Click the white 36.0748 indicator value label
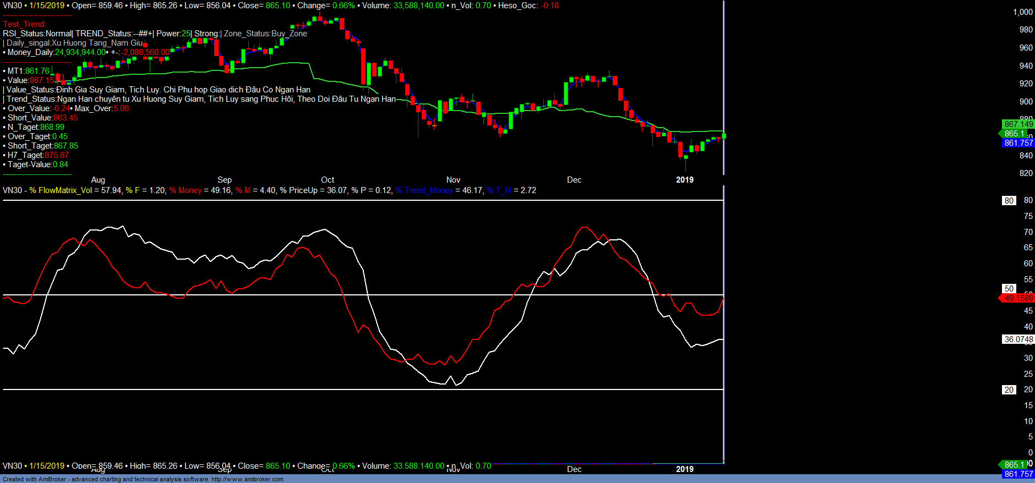 [1018, 339]
